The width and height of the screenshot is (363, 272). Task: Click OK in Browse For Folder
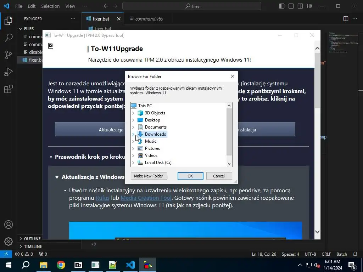(190, 176)
